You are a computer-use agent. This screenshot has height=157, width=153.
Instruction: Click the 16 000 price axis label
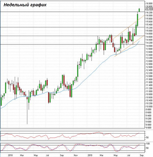[149, 16]
